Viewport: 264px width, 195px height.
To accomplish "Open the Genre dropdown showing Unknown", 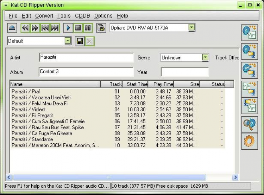I will tap(205, 57).
